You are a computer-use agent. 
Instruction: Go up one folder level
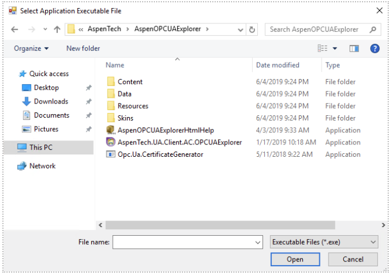coord(57,29)
